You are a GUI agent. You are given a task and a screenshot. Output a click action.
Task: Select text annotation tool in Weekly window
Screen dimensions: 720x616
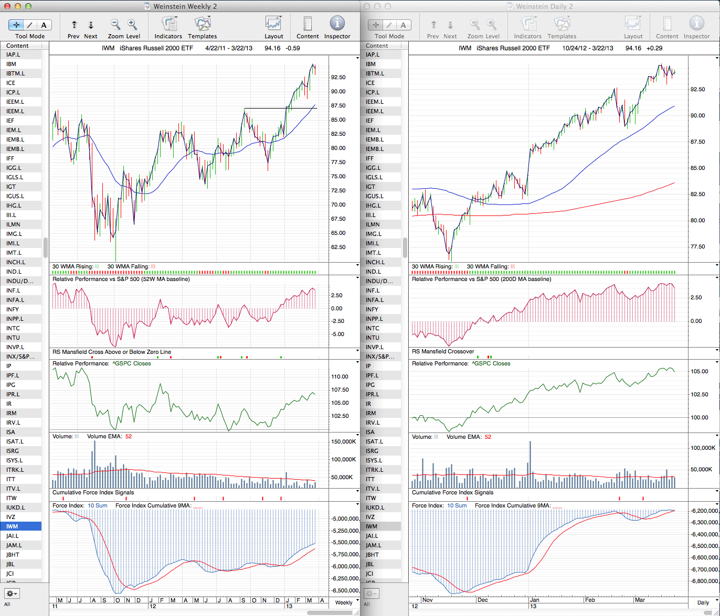[44, 25]
